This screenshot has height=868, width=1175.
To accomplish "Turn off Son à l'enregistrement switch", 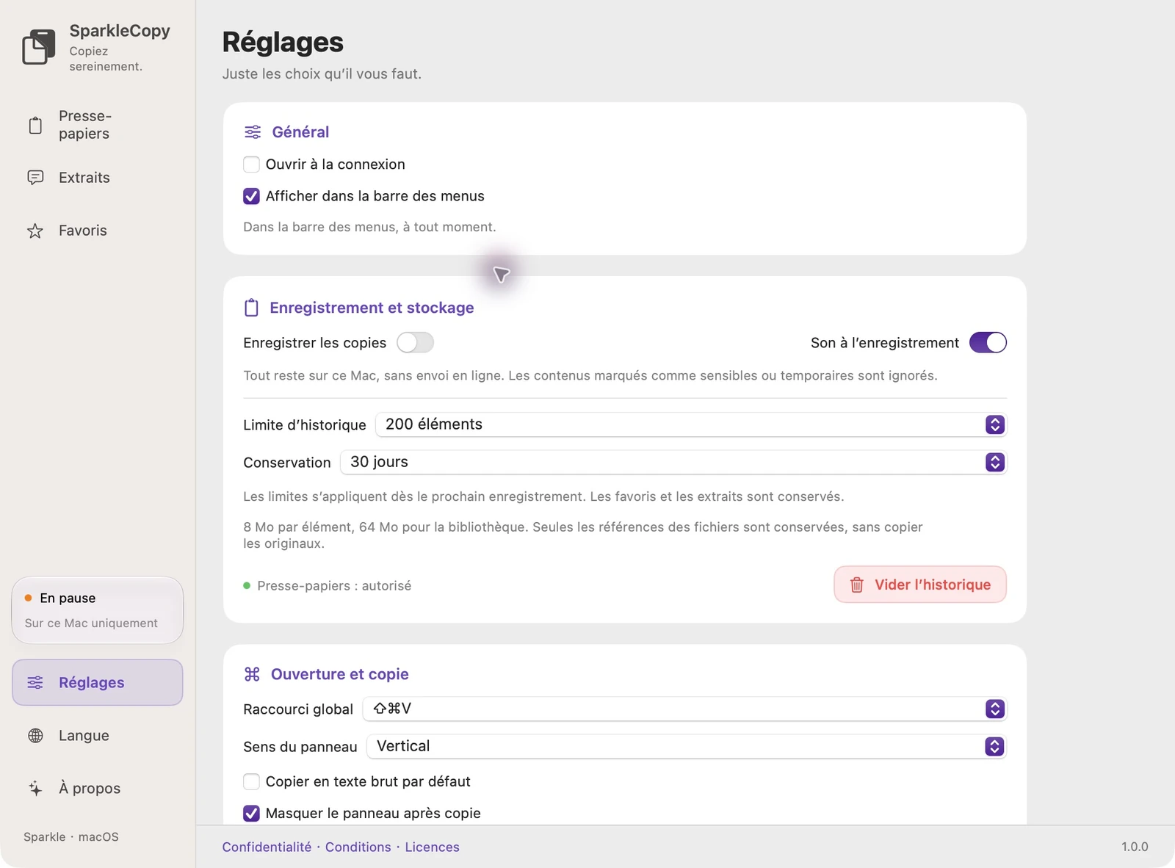I will [988, 343].
